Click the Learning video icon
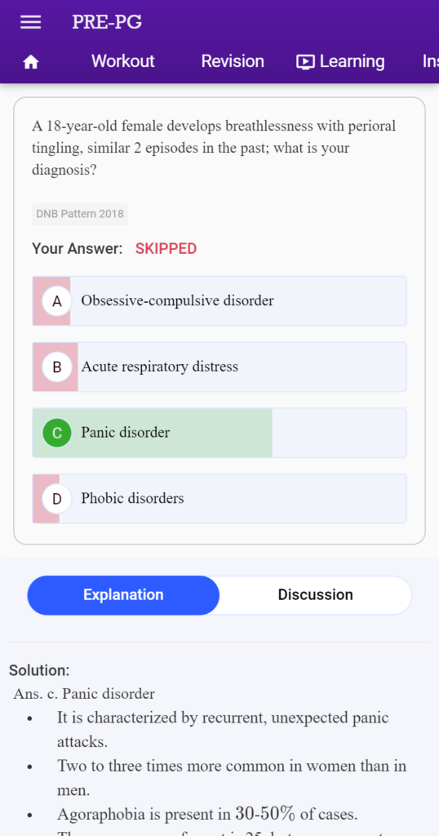 pos(305,62)
